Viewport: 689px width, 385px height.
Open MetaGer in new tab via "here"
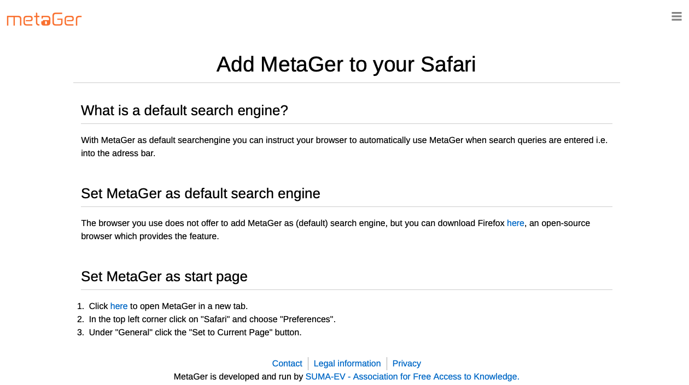(119, 306)
